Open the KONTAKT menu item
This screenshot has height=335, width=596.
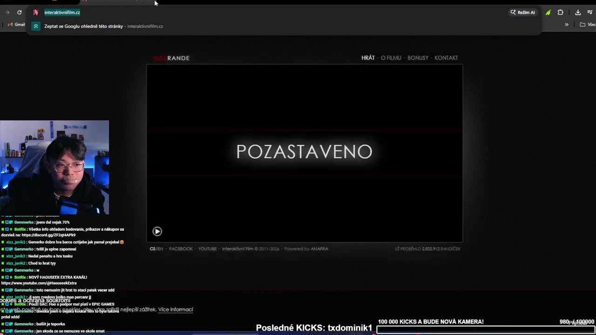[x=446, y=58]
